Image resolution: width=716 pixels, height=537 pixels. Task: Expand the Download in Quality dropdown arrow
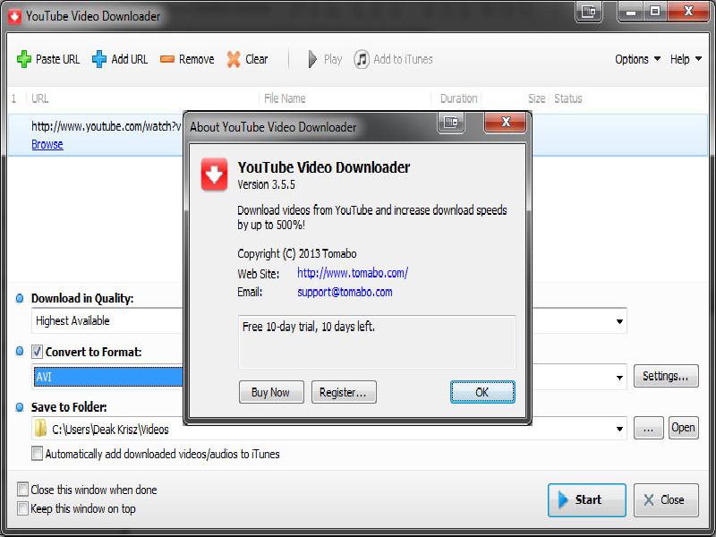point(619,321)
